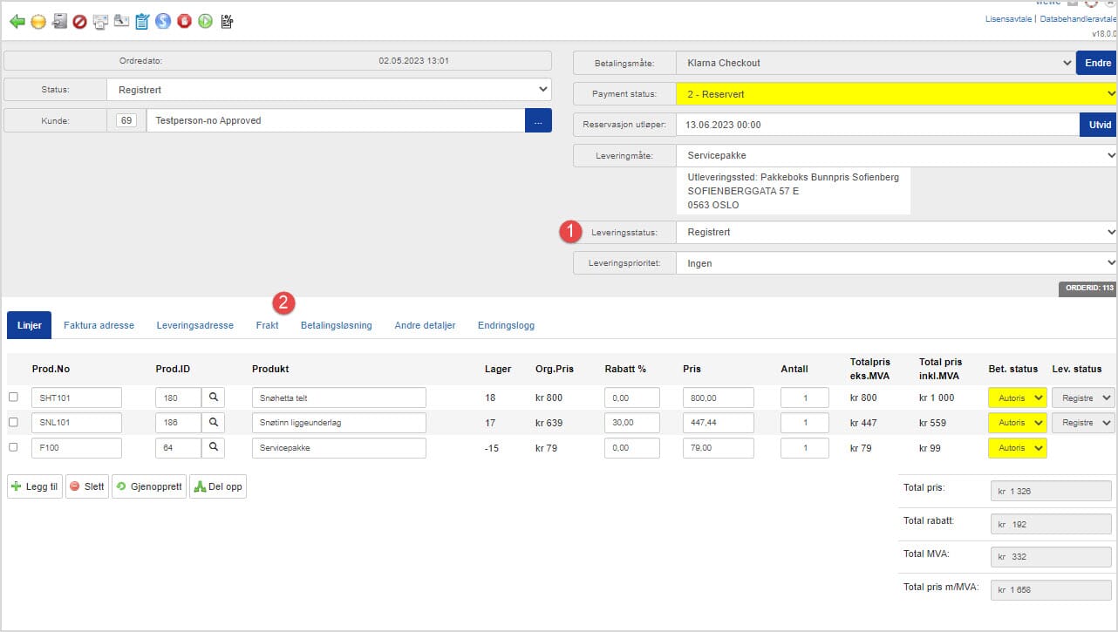Click the blue clipboard notes icon
This screenshot has width=1118, height=632.
(142, 22)
